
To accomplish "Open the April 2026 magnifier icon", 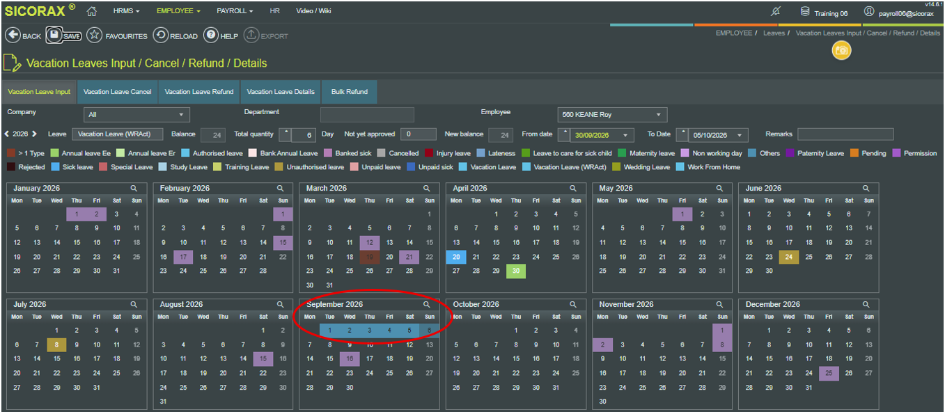I will coord(573,188).
